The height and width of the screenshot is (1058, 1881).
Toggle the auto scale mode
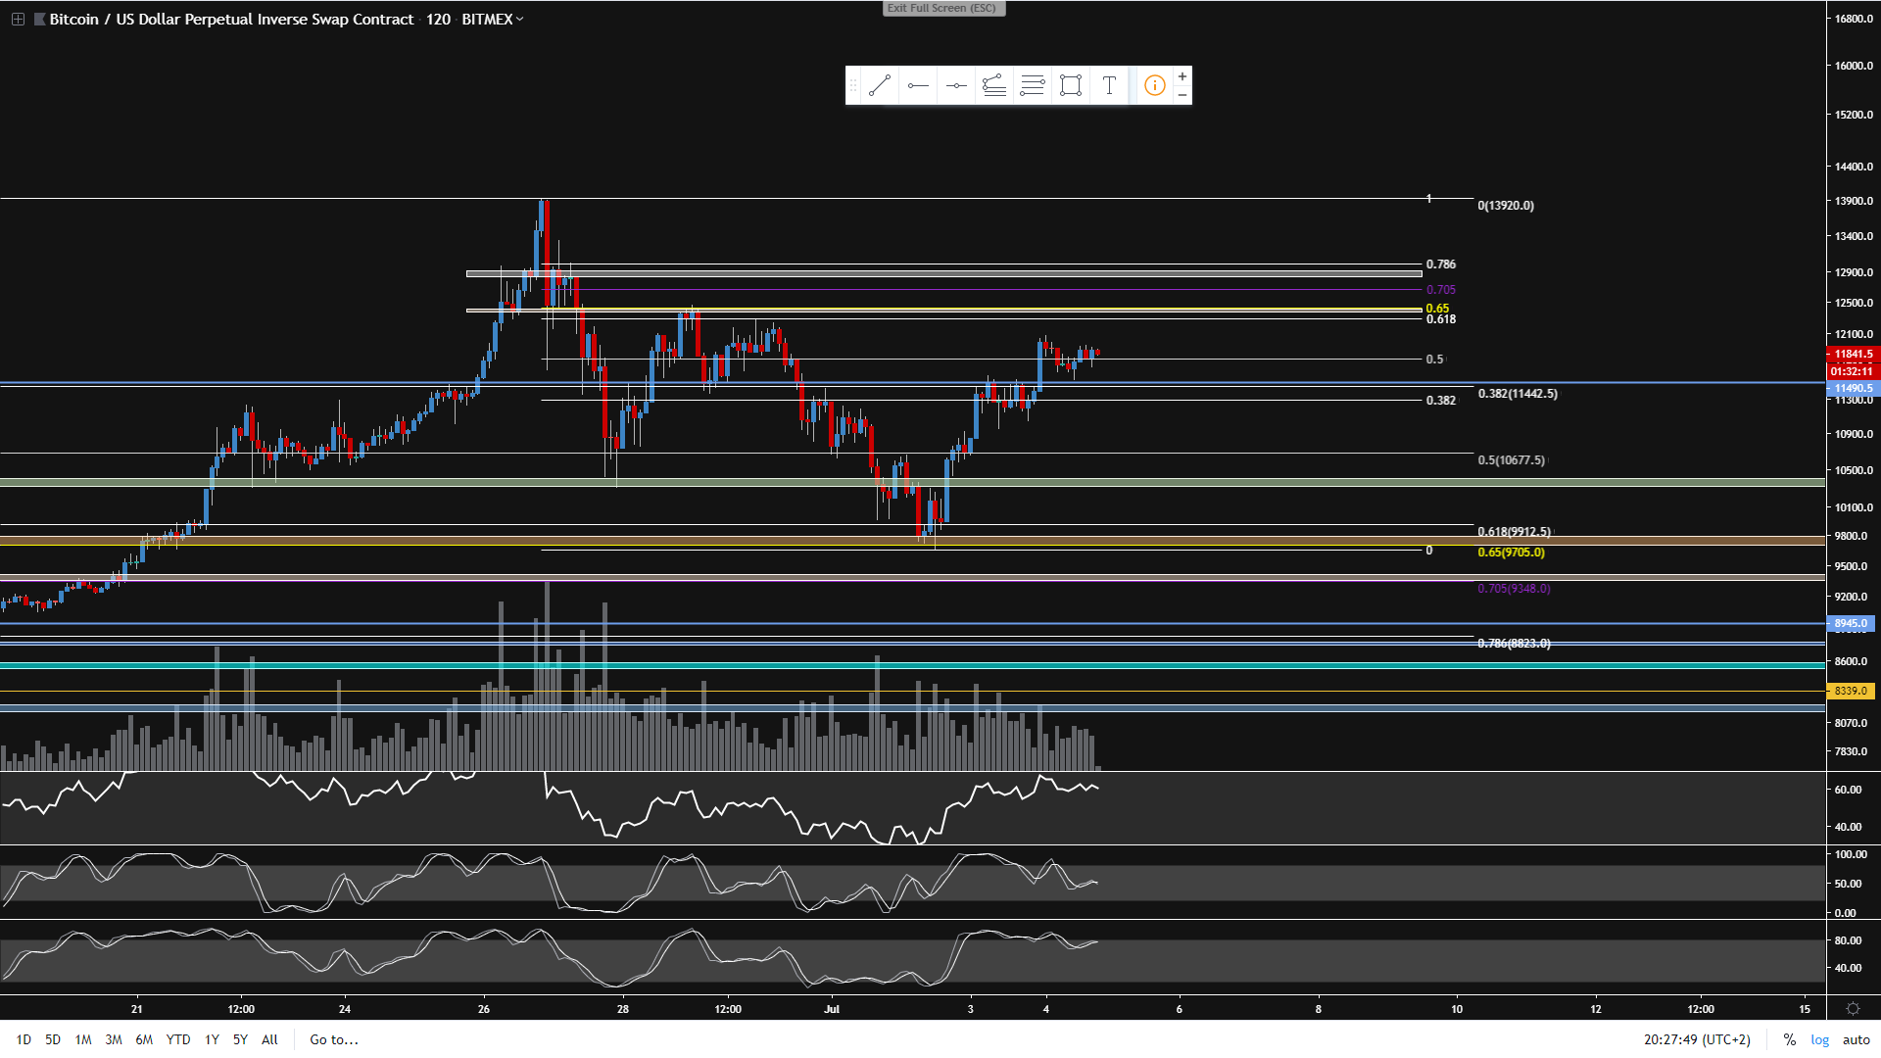tap(1856, 1039)
